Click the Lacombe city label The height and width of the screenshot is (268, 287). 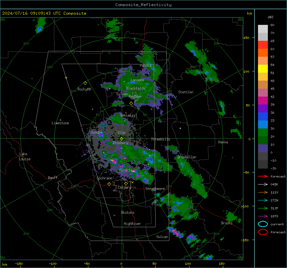click(137, 80)
